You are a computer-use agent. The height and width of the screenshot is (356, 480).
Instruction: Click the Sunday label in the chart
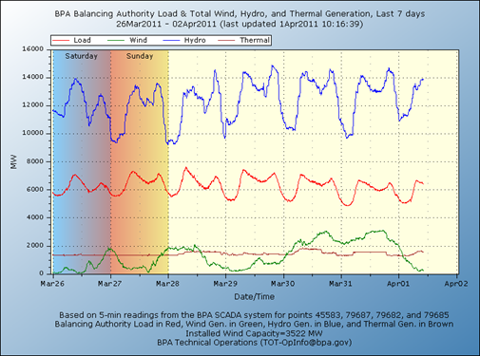(140, 56)
